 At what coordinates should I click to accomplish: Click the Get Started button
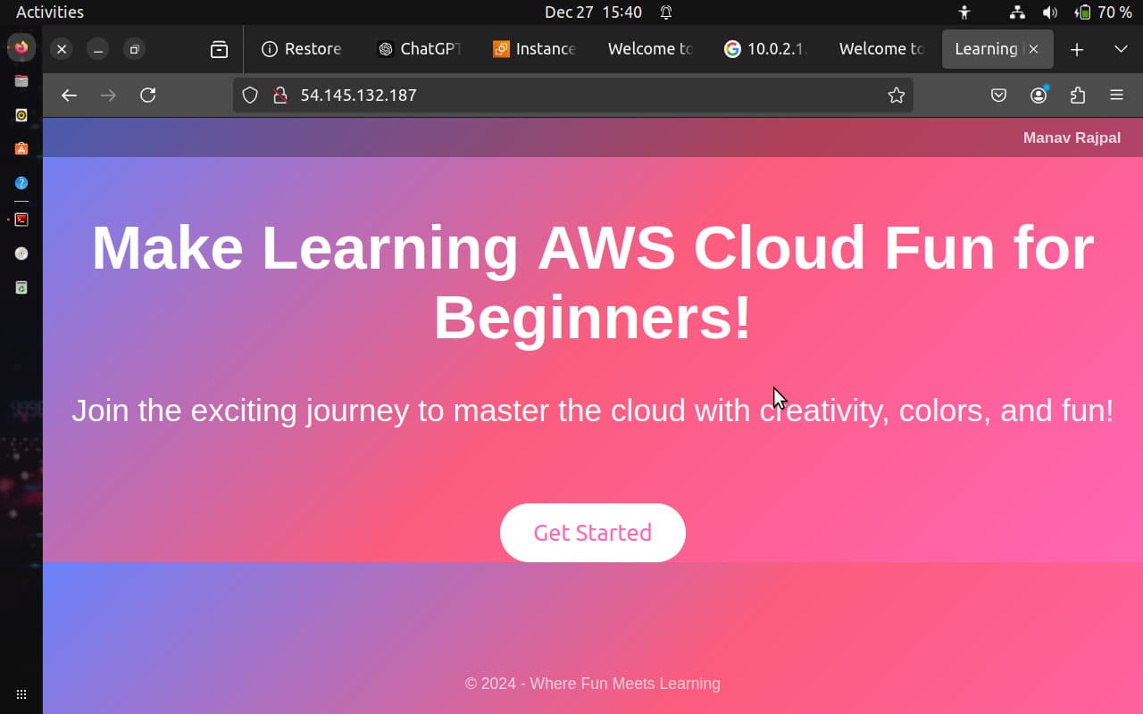(x=593, y=533)
